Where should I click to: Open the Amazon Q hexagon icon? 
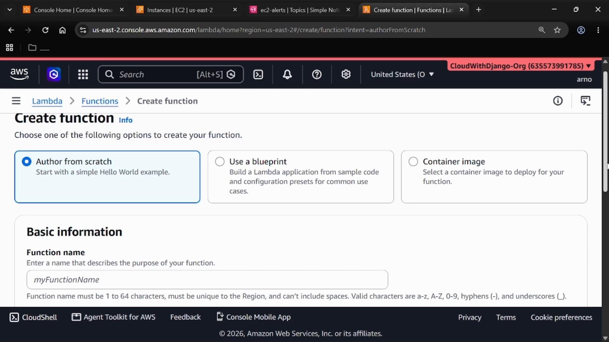[x=54, y=74]
